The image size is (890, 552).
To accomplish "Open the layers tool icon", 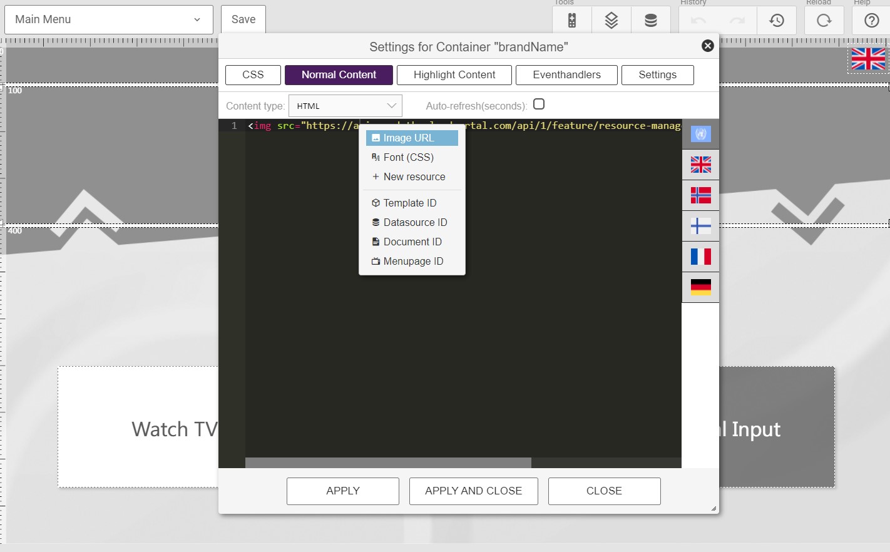I will [611, 21].
